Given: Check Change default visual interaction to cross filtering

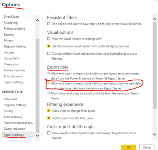Looking at the screenshot, I should point(49,53).
